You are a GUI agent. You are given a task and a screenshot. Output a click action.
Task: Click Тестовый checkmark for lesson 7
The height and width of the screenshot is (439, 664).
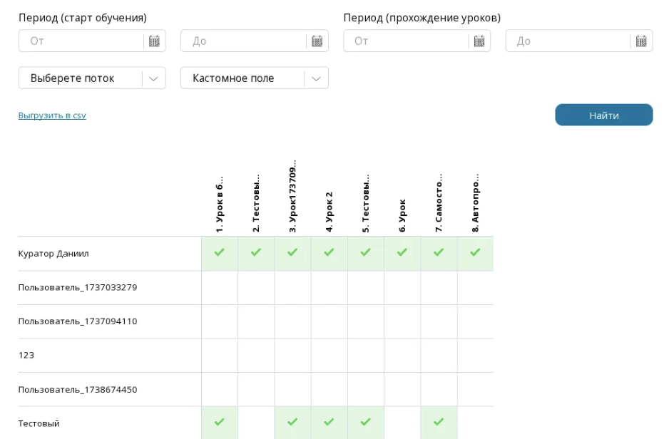(439, 422)
